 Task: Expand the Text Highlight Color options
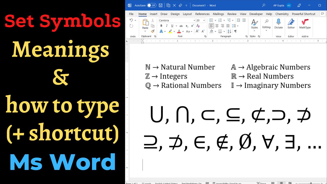[174, 31]
